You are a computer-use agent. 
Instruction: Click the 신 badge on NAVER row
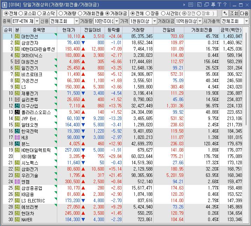(x=17, y=219)
